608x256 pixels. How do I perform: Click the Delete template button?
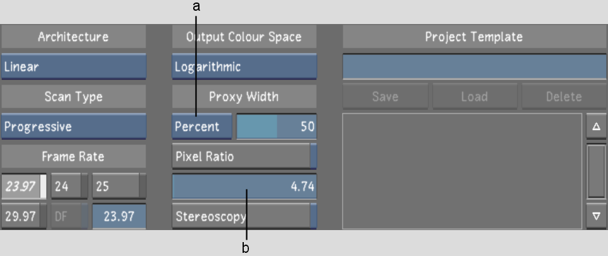564,96
